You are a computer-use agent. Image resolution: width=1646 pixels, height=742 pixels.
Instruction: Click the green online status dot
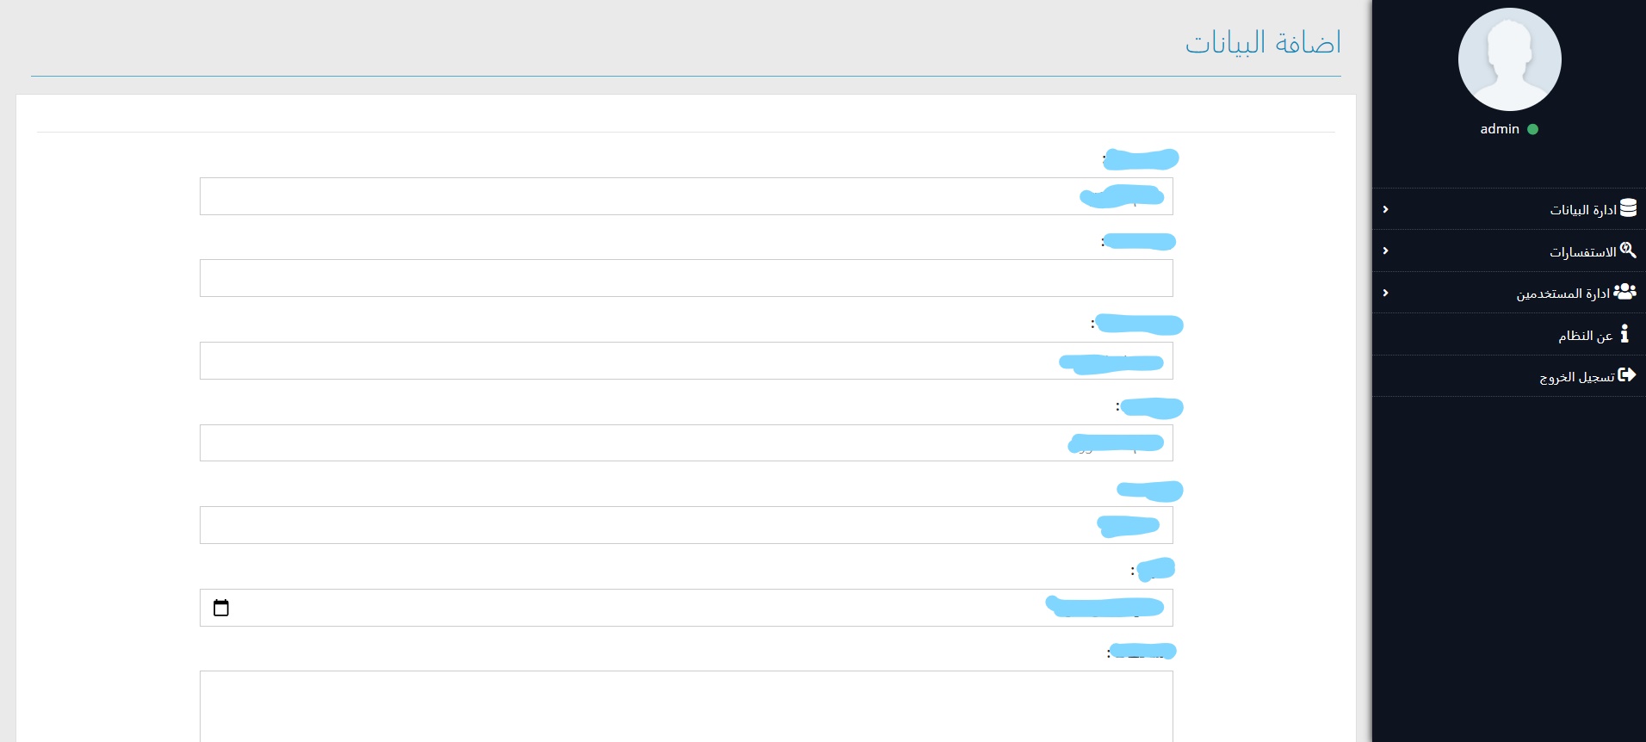1532,130
